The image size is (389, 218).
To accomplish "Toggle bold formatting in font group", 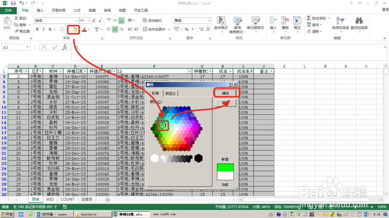I will (37, 29).
